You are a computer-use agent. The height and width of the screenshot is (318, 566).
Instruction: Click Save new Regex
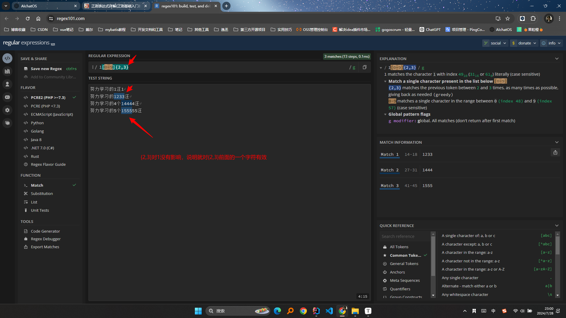click(x=46, y=69)
